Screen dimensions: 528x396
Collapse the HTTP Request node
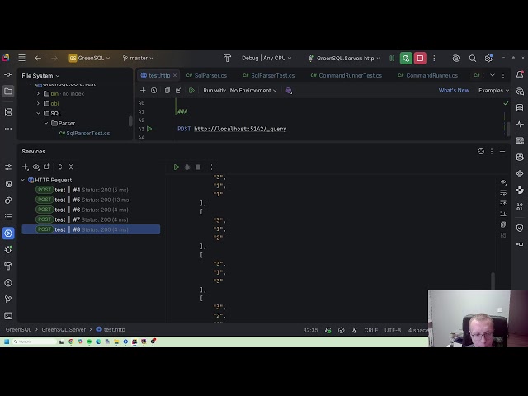(x=23, y=180)
